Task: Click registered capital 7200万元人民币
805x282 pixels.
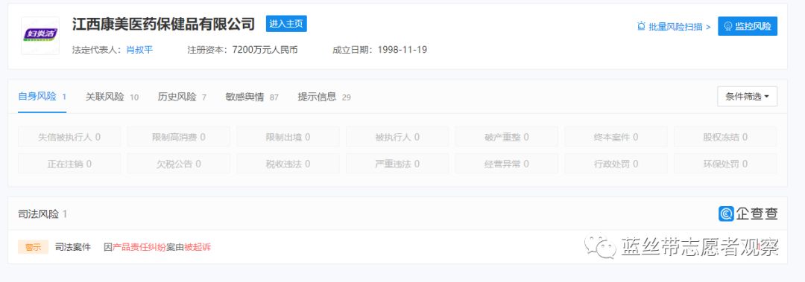Action: click(265, 50)
